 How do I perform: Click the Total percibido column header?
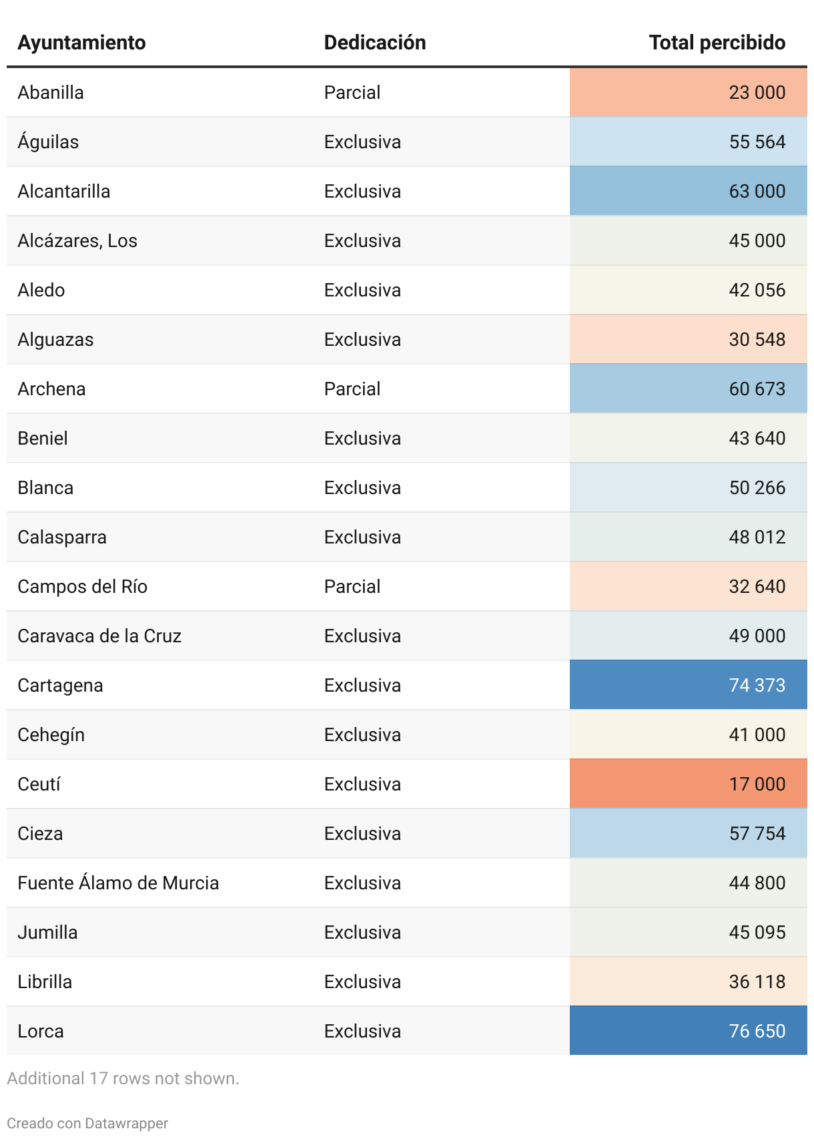coord(717,43)
